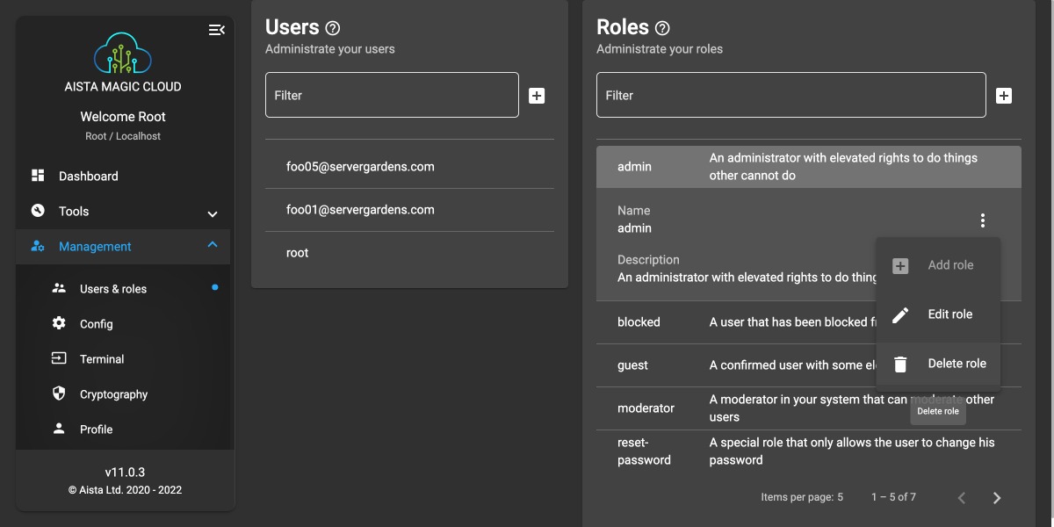Click the add user plus icon
This screenshot has height=527, width=1054.
click(x=537, y=96)
